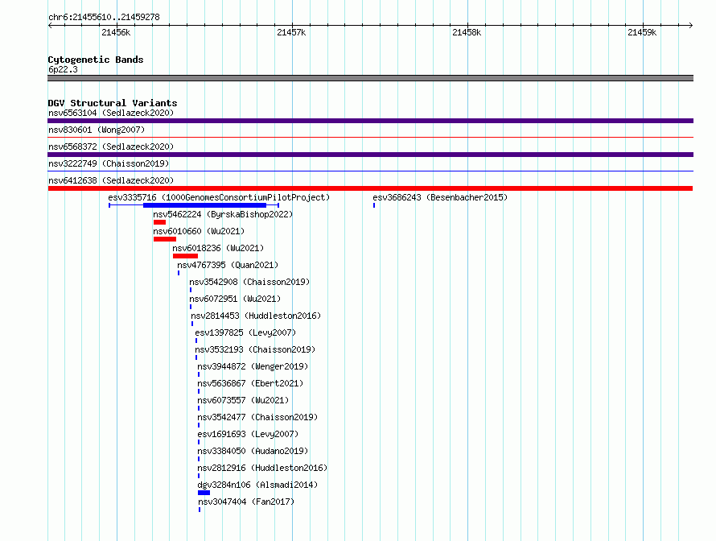The height and width of the screenshot is (541, 716).
Task: Select the red nsv6010660 variant bar
Action: click(x=165, y=239)
